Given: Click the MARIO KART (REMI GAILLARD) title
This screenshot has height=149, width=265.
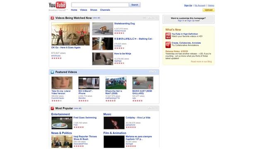Looking at the screenshot, I should click(142, 92).
